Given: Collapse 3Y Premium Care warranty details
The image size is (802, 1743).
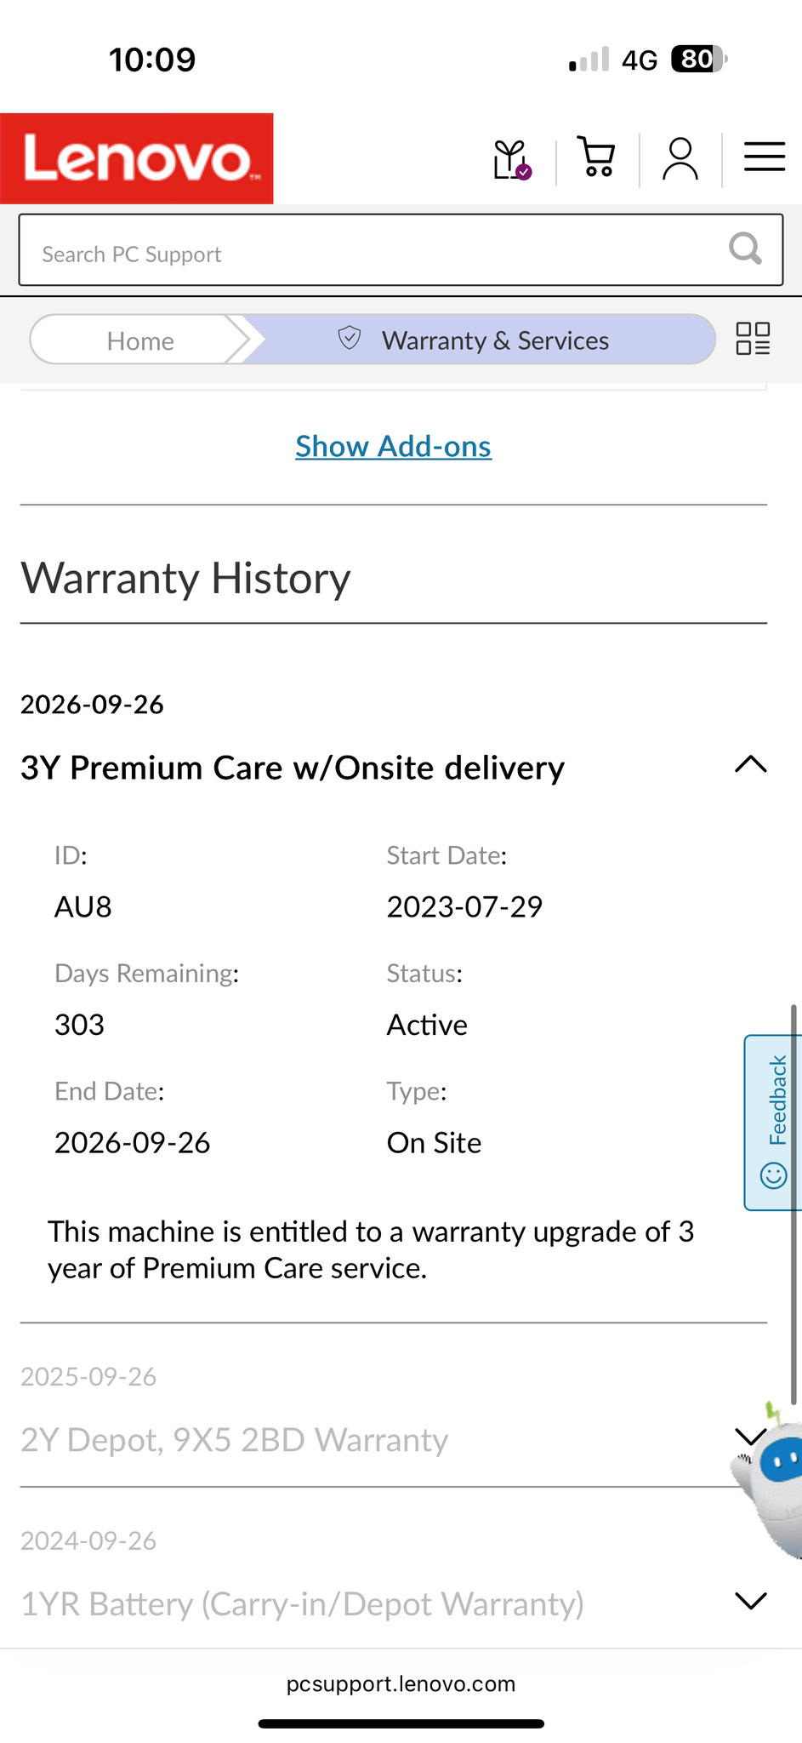Looking at the screenshot, I should tap(750, 765).
